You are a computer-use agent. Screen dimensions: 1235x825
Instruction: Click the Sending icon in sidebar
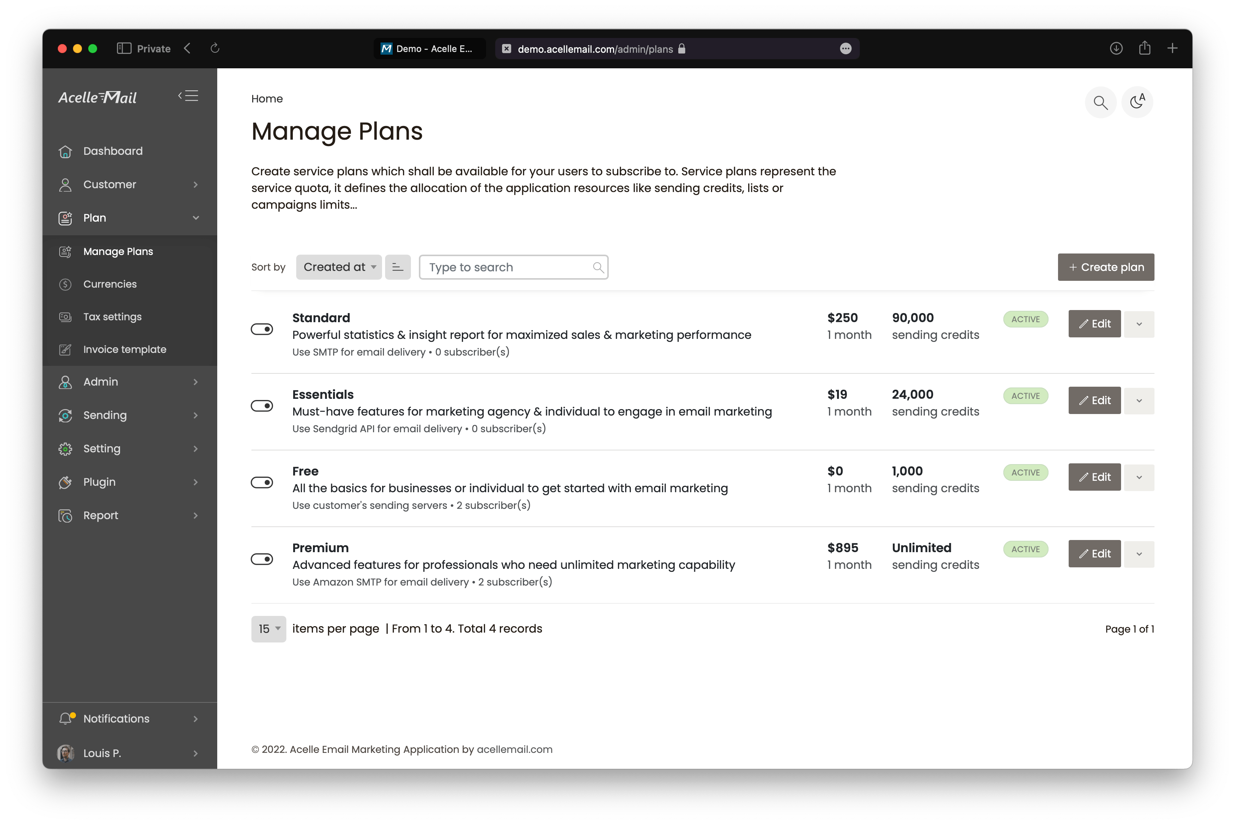(65, 414)
